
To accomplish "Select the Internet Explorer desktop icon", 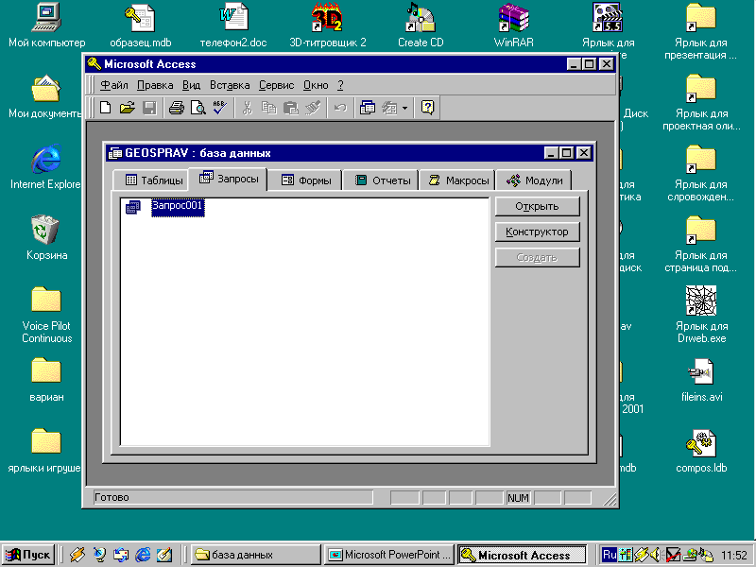I will [45, 167].
